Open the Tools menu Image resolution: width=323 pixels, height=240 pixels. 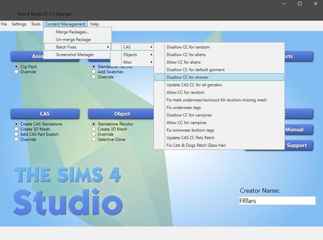pos(36,24)
